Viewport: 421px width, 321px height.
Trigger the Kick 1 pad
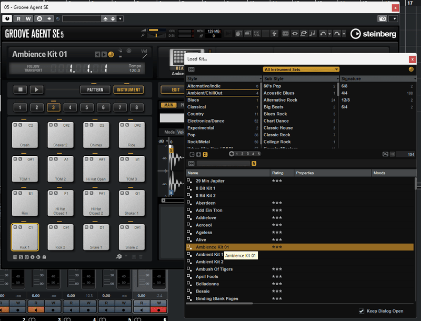click(x=25, y=237)
